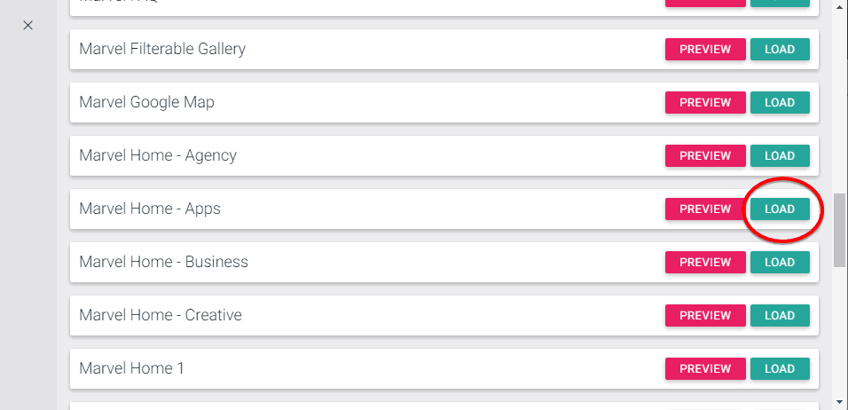This screenshot has height=410, width=848.
Task: Load the Marvel Home - Business template
Action: [x=780, y=263]
